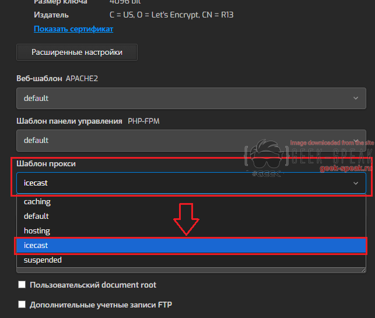
Task: Click chevron arrow on Веб-шаблон APACHE2 select
Action: click(x=356, y=98)
